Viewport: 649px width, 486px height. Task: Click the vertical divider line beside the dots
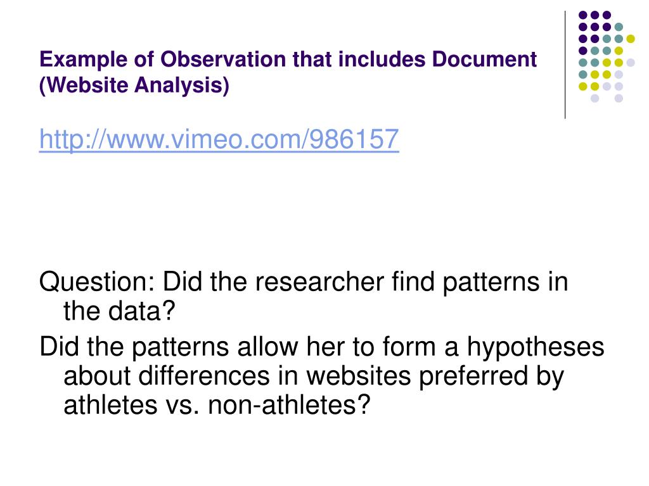point(565,65)
